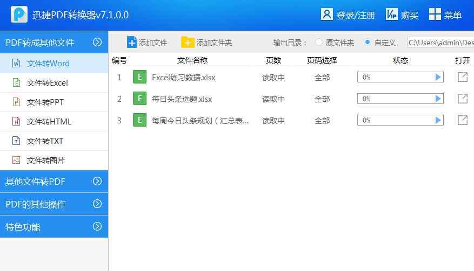Click the 添加文件夹 button label

click(215, 43)
